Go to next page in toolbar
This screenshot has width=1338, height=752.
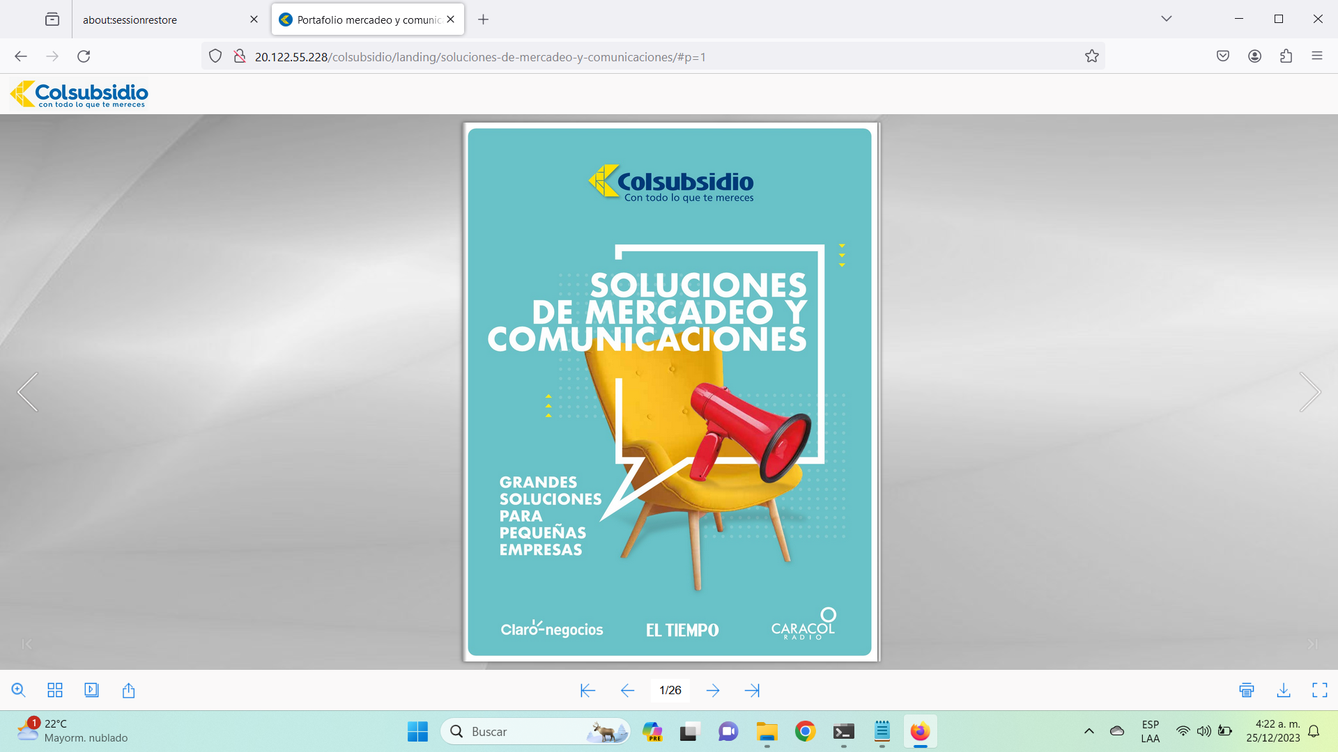712,690
